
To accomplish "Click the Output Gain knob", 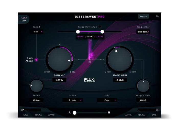I will [143, 86].
